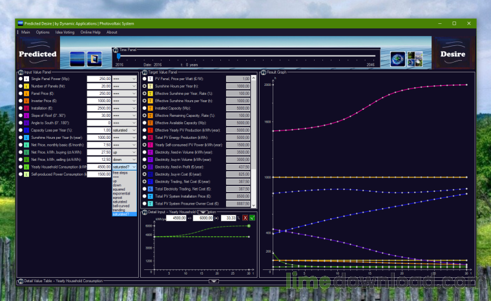The height and width of the screenshot is (301, 491).
Task: Click T icon for Installed Capacity target
Action: point(151,109)
